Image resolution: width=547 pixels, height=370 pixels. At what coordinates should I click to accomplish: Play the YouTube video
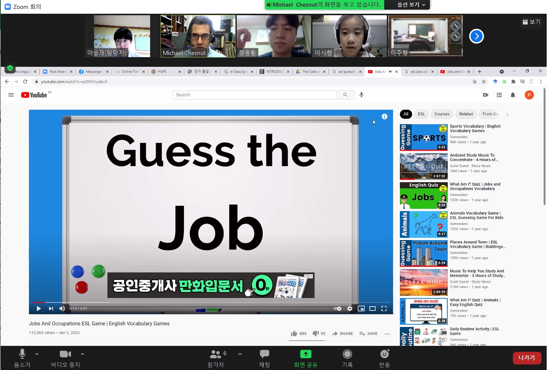[39, 308]
